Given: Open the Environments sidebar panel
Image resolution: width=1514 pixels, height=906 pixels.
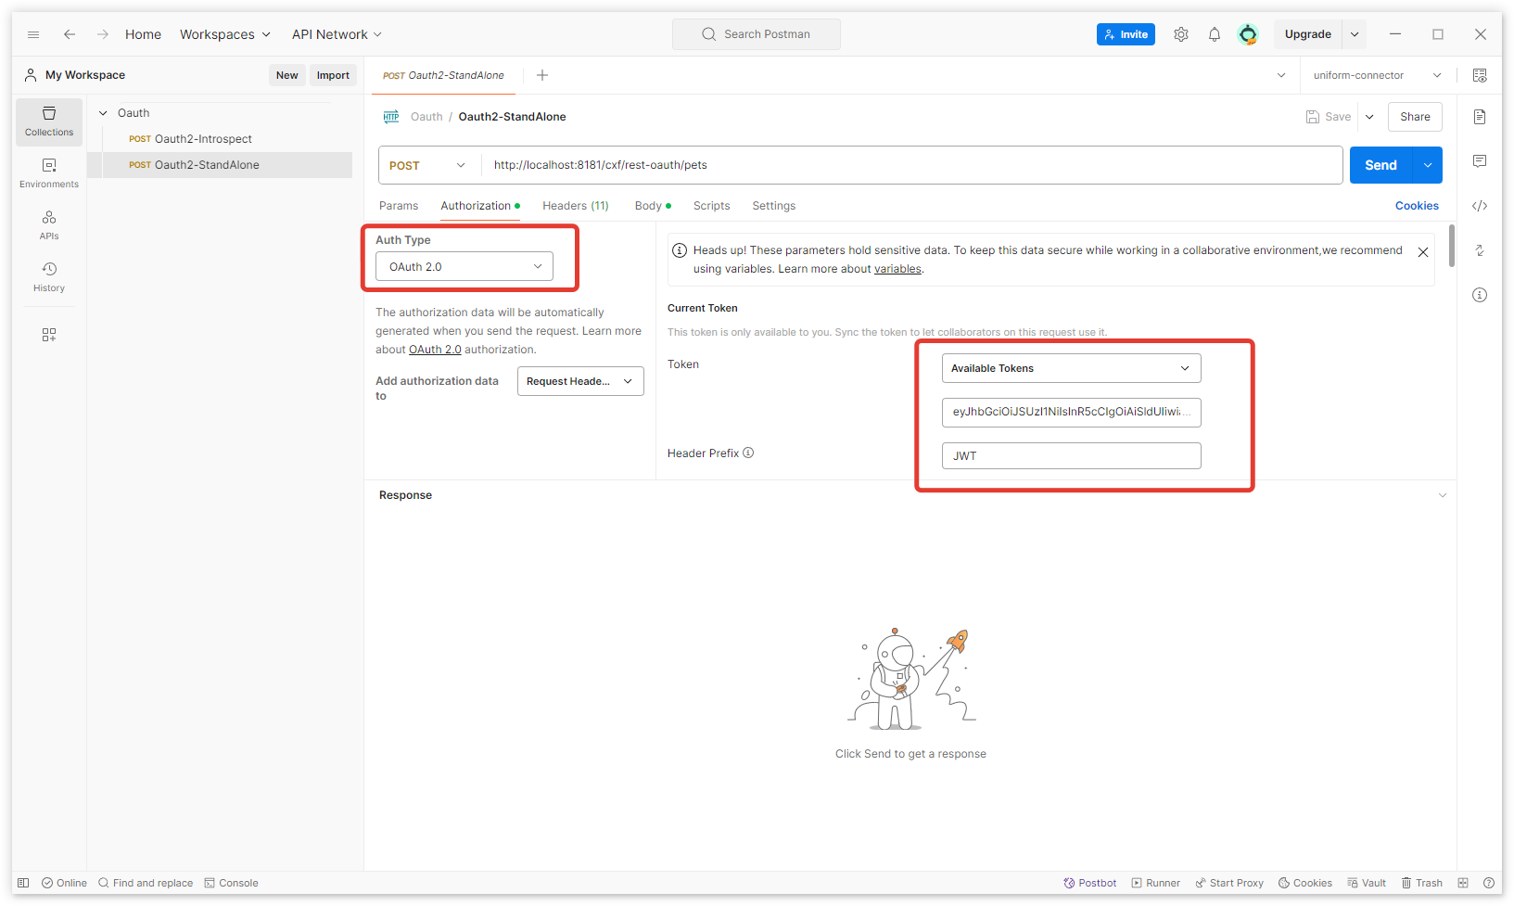Looking at the screenshot, I should pos(49,173).
